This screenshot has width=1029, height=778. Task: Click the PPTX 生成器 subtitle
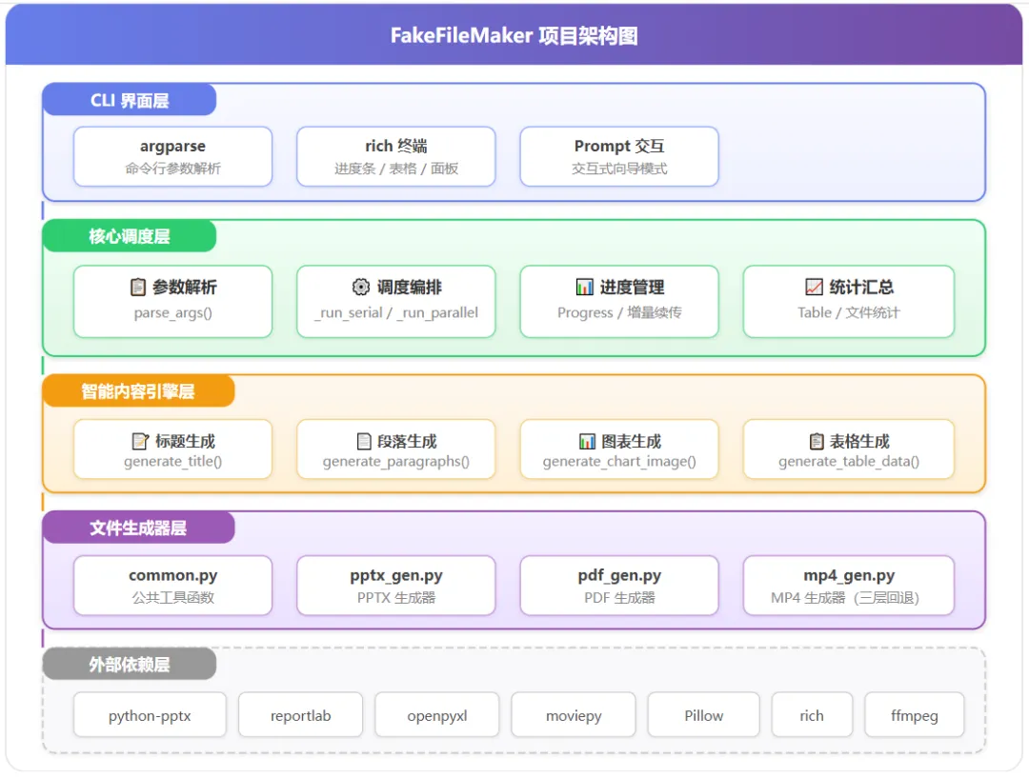(395, 598)
